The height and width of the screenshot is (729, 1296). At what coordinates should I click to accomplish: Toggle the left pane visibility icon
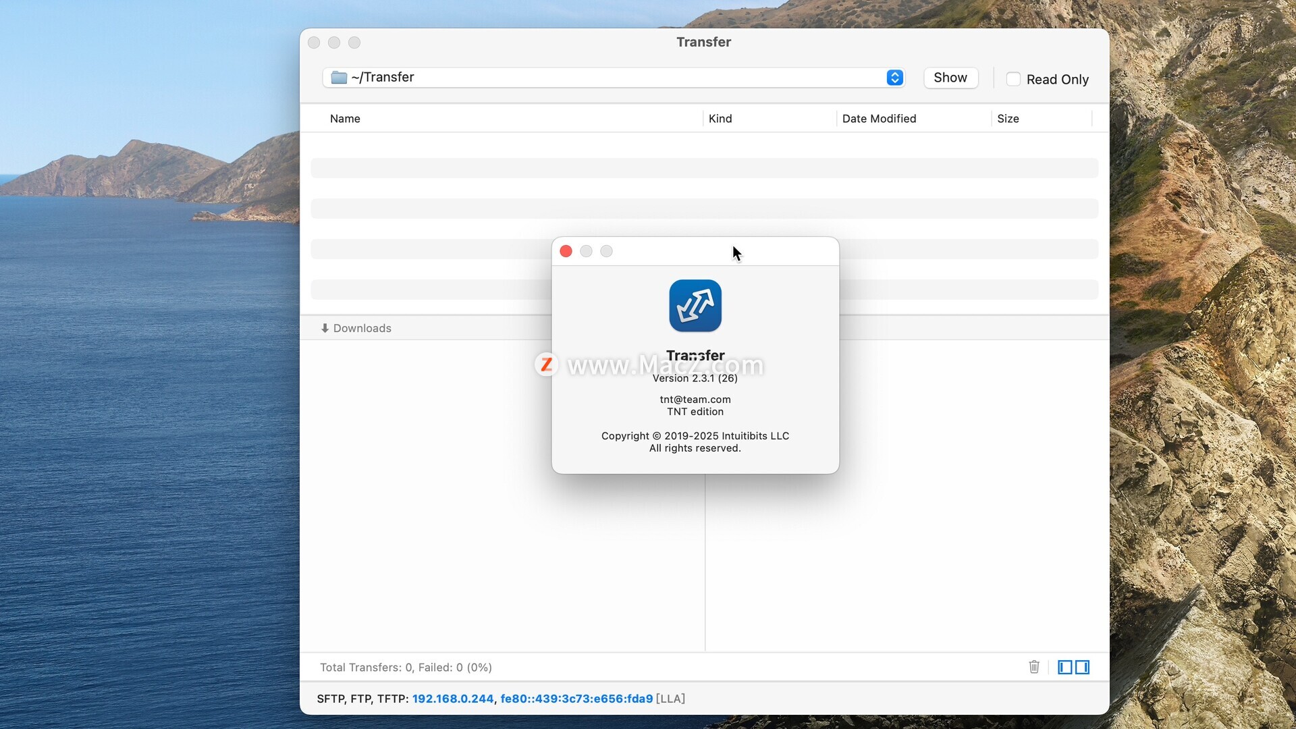tap(1064, 667)
